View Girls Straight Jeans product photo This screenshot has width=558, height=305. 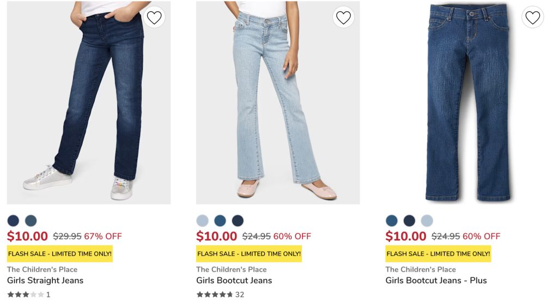coord(88,103)
